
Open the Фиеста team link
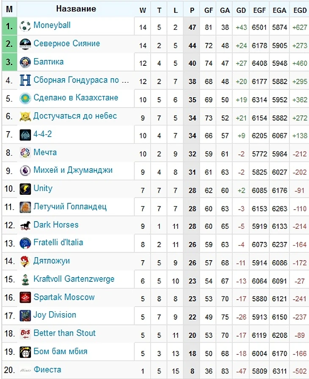click(x=47, y=370)
